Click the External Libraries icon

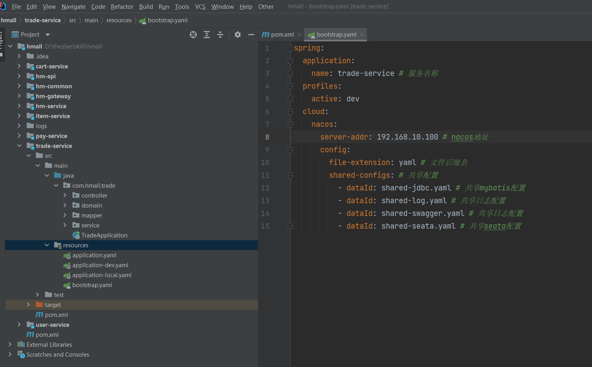coord(21,344)
